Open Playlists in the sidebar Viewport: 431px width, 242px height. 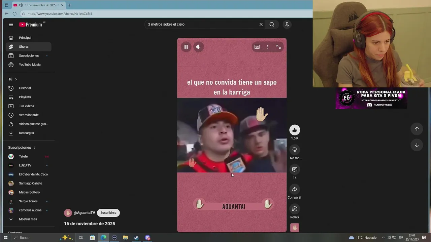28,97
